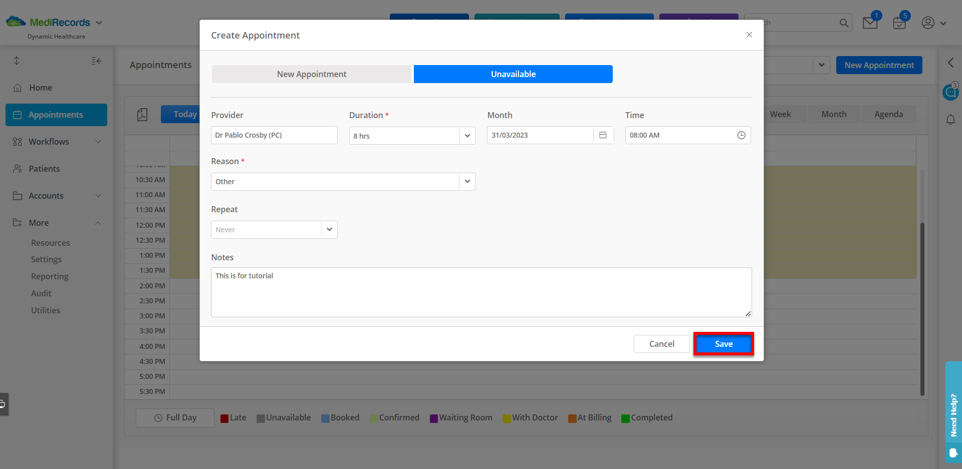Image resolution: width=962 pixels, height=469 pixels.
Task: Click the Home house icon
Action: [18, 88]
